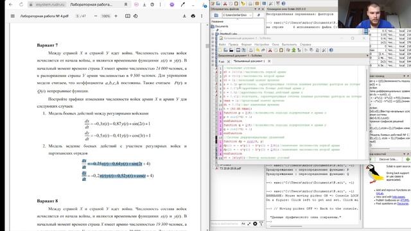Open SciNotes Окно menu
This screenshot has height=231, width=411.
(275, 44)
